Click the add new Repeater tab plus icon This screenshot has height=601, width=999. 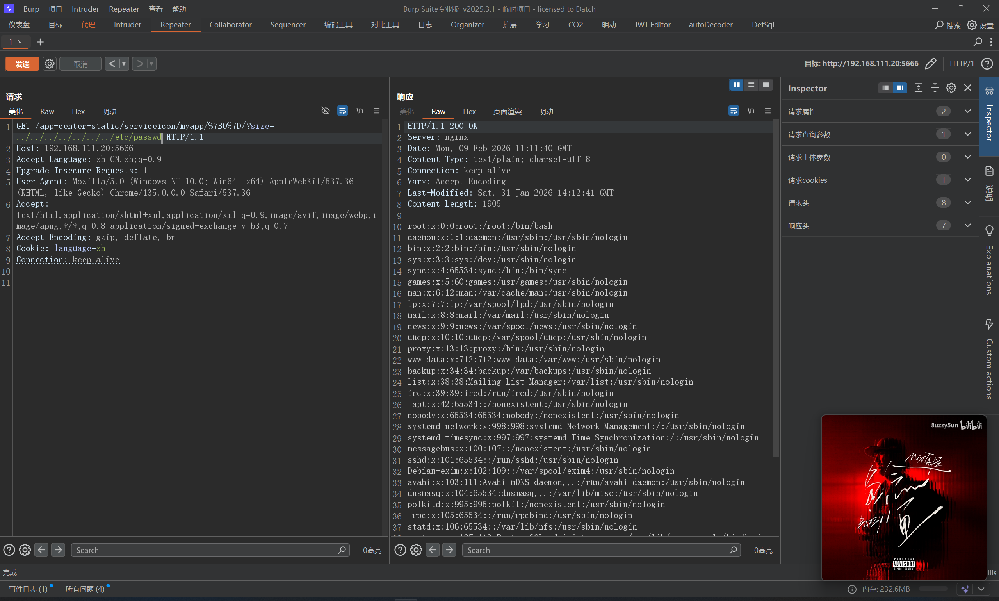point(40,42)
